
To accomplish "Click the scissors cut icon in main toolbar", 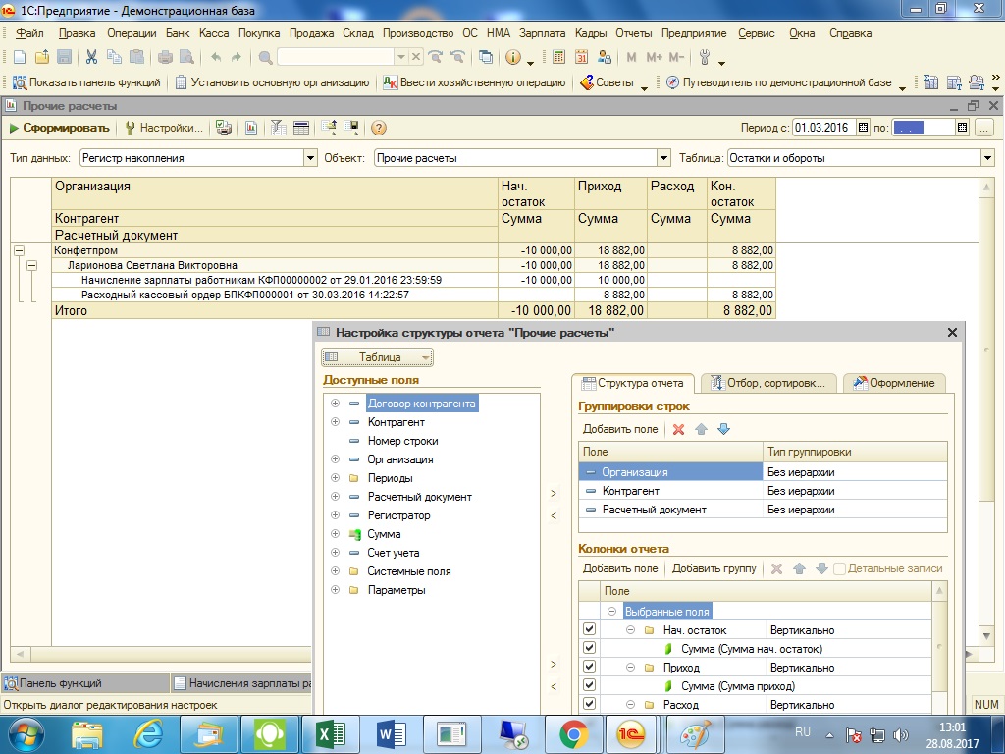I will 91,57.
